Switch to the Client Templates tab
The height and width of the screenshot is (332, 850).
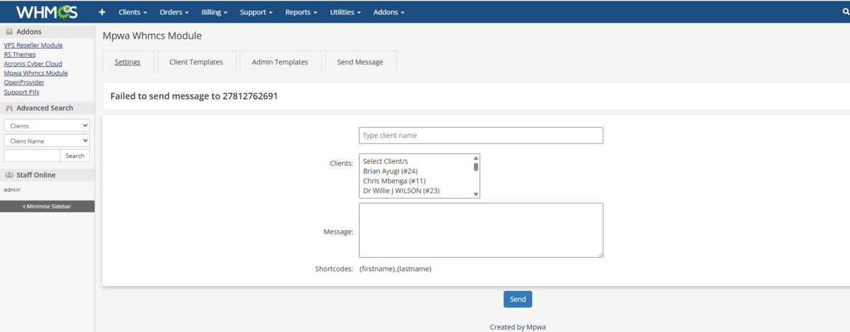(196, 62)
